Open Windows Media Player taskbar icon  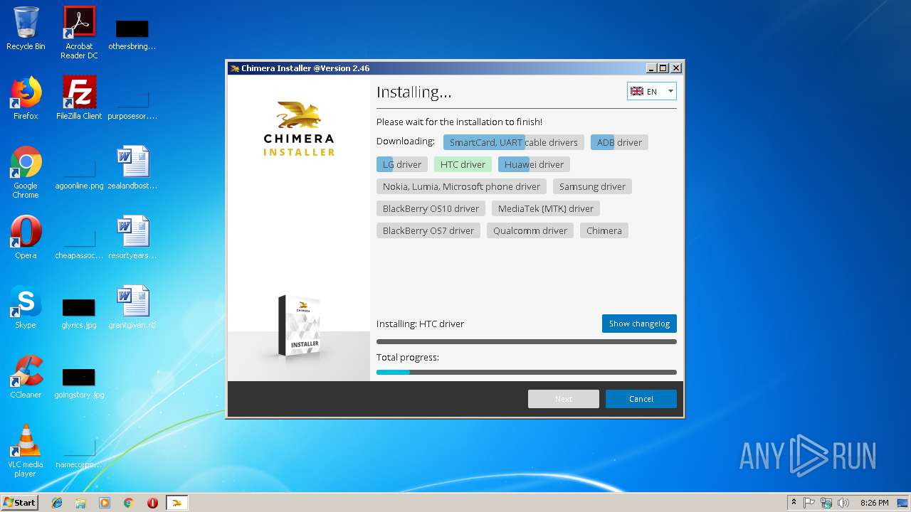105,503
